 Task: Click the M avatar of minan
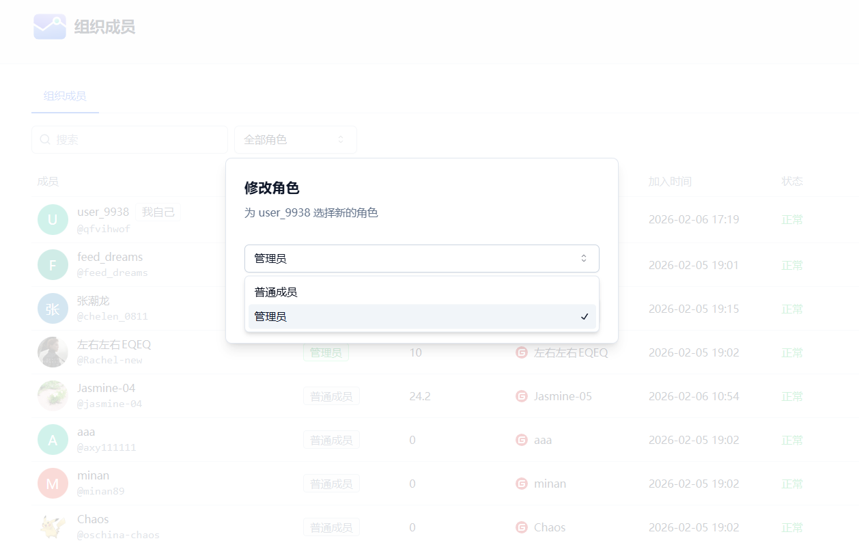point(53,483)
